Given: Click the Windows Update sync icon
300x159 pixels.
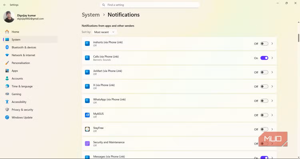Looking at the screenshot, I should [x=7, y=117].
